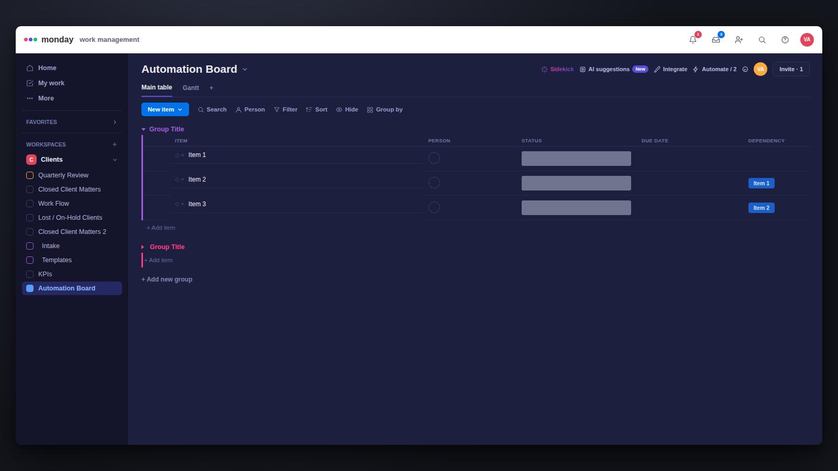
Task: Open Sidekick assistant
Action: click(557, 69)
